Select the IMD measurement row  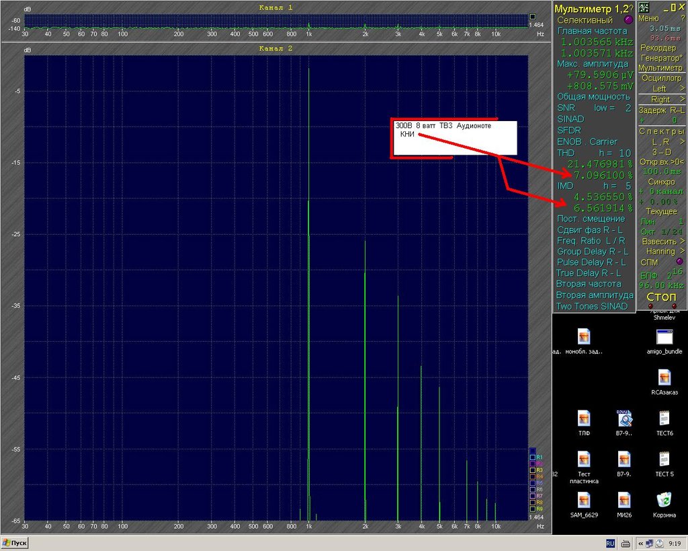[594, 186]
